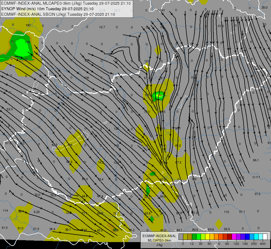The width and height of the screenshot is (271, 249).
Task: Click the pure yellow legend swatch
Action: [x=207, y=237]
